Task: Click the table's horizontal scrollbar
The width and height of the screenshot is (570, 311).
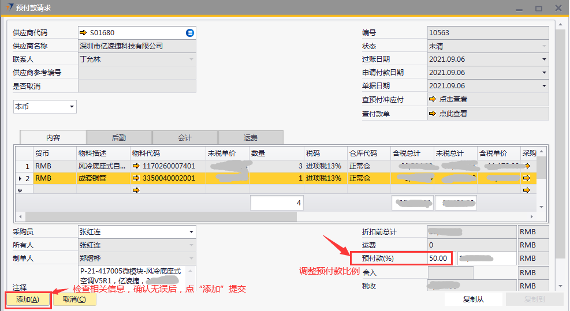Action: click(x=156, y=216)
